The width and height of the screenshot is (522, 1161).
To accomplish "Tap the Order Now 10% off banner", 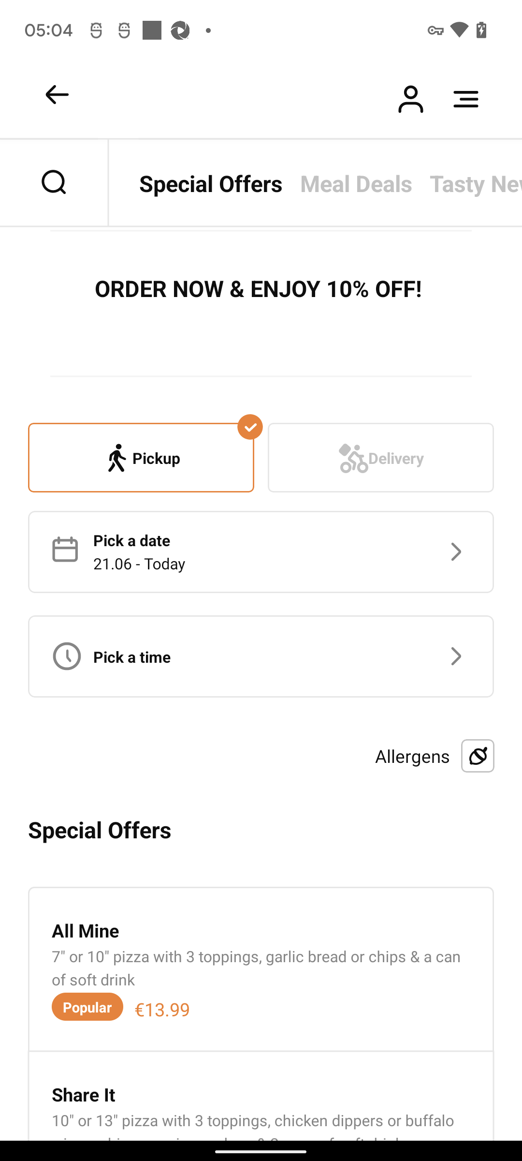I will (258, 289).
